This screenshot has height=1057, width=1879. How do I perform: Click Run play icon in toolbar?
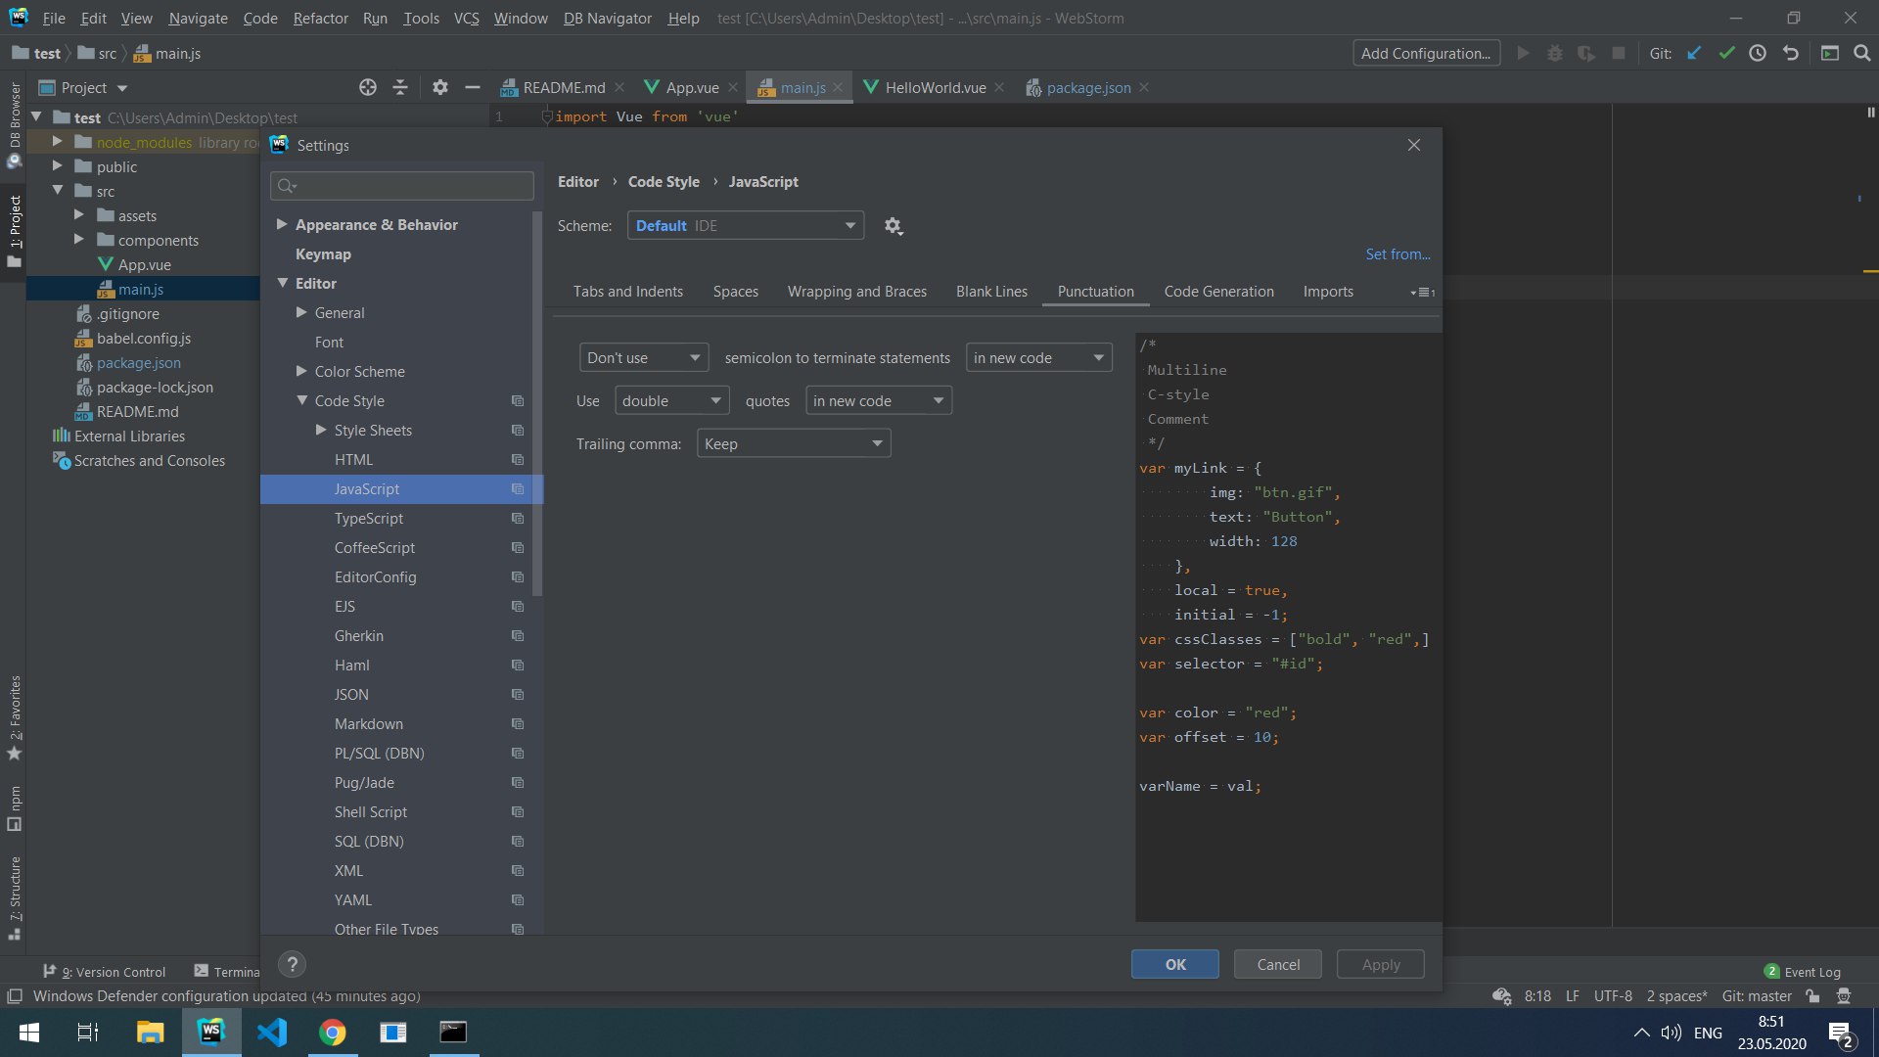coord(1523,54)
